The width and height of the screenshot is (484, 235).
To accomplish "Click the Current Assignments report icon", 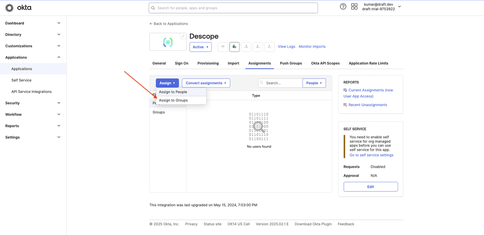I will (x=345, y=90).
